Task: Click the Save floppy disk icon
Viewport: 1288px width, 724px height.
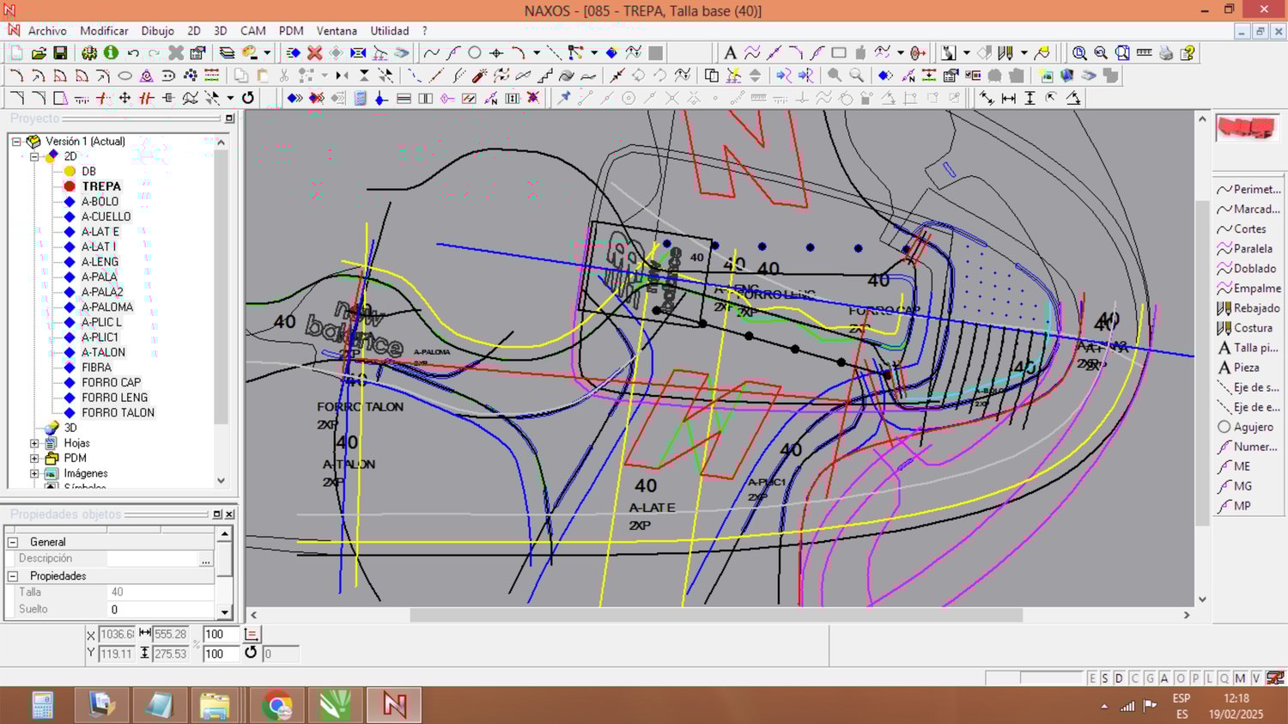Action: point(60,53)
